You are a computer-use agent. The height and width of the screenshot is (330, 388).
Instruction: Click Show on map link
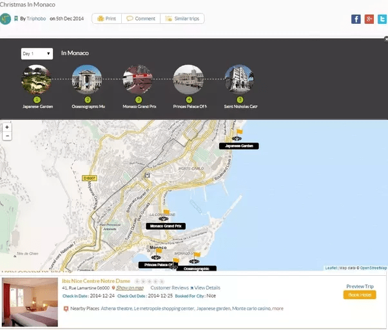130,288
